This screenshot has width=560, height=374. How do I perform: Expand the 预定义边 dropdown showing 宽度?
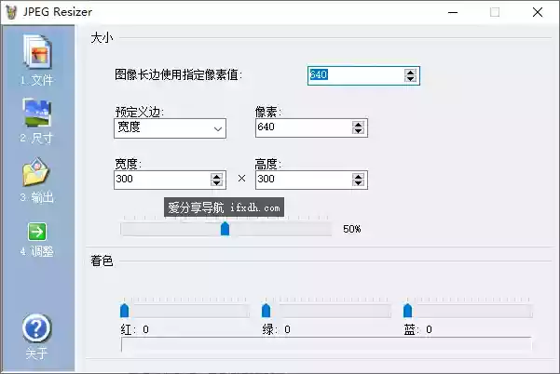[x=170, y=128]
